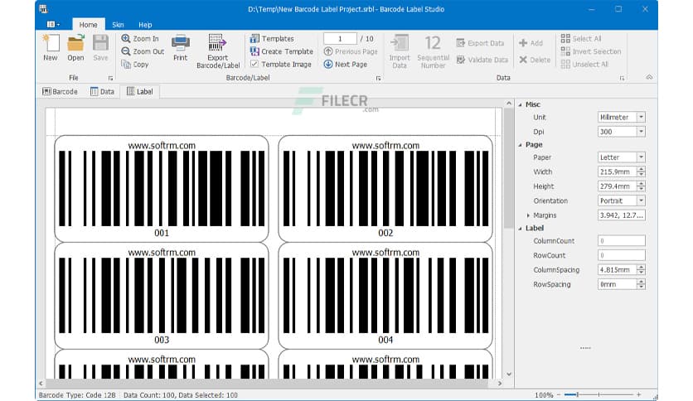This screenshot has height=401, width=693.
Task: Select the Label tab
Action: click(139, 91)
